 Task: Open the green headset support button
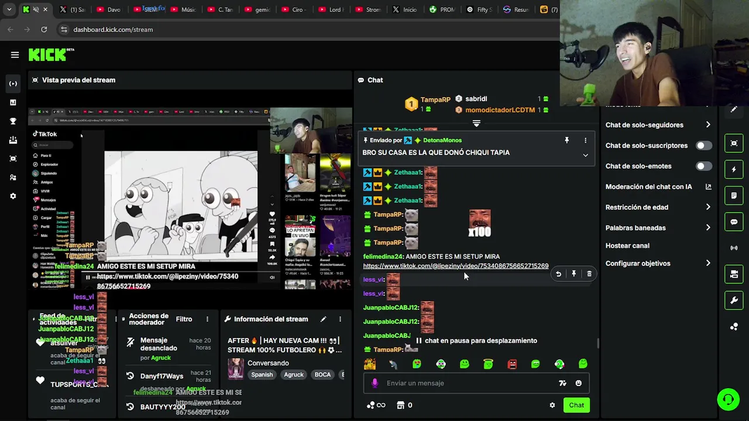coord(728,400)
